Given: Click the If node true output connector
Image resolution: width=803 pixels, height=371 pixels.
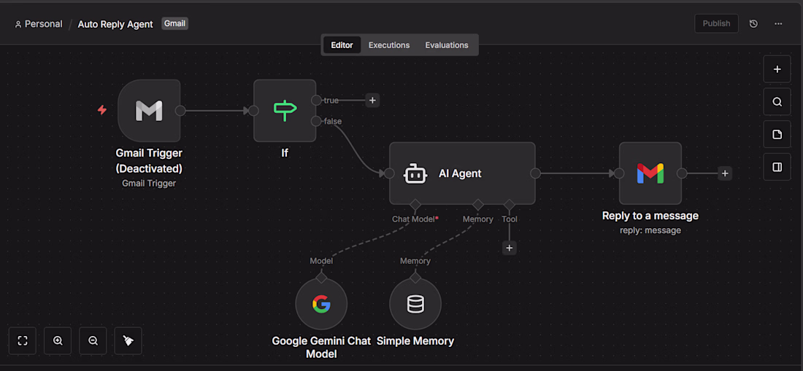Looking at the screenshot, I should coord(316,100).
